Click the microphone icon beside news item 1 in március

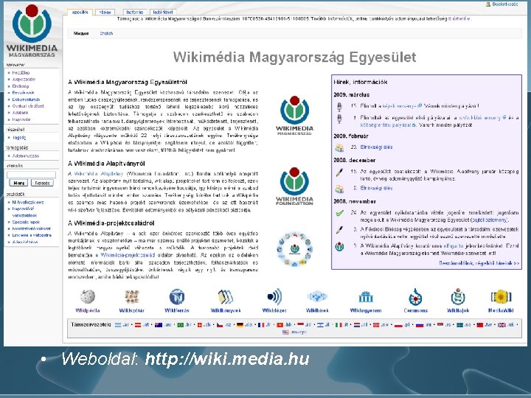(x=339, y=119)
